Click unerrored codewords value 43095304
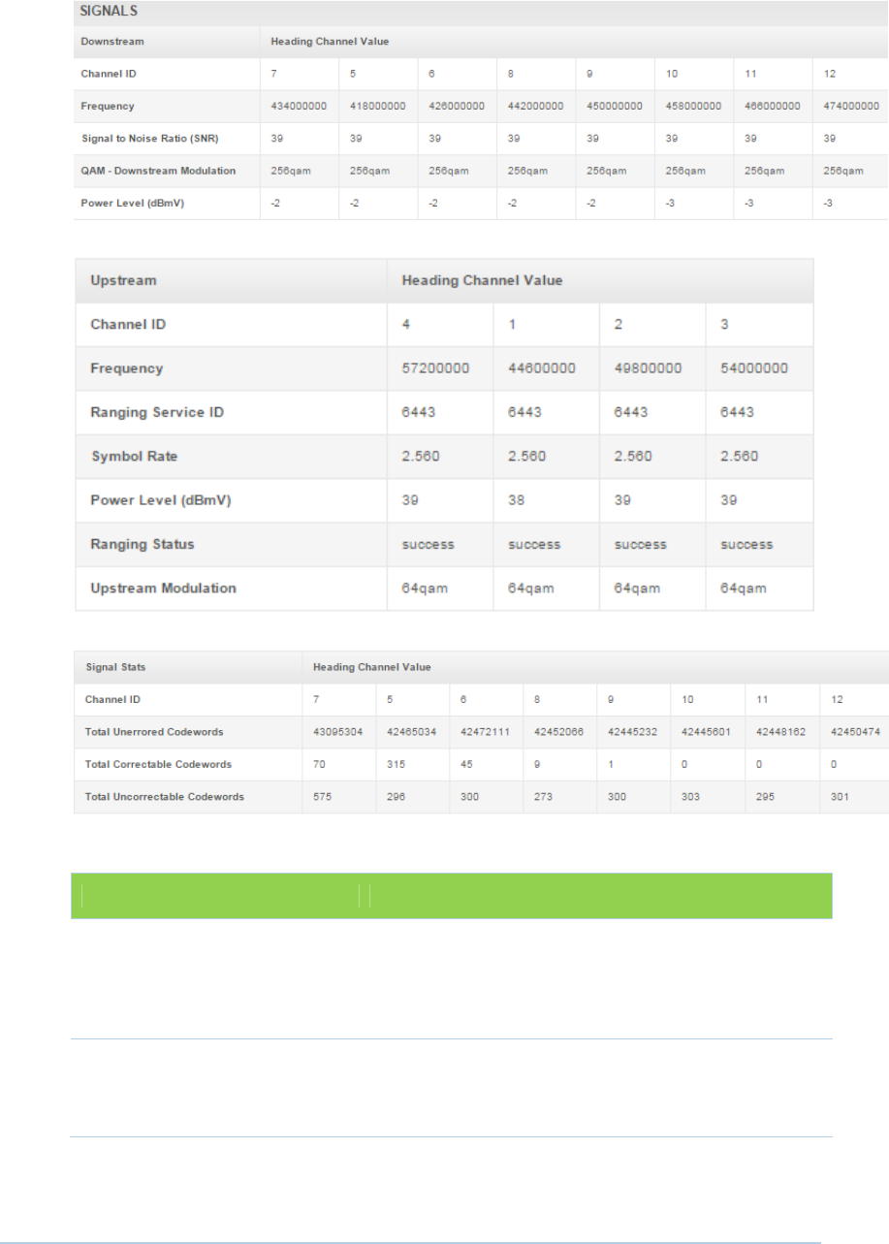The height and width of the screenshot is (1244, 889). pos(338,731)
